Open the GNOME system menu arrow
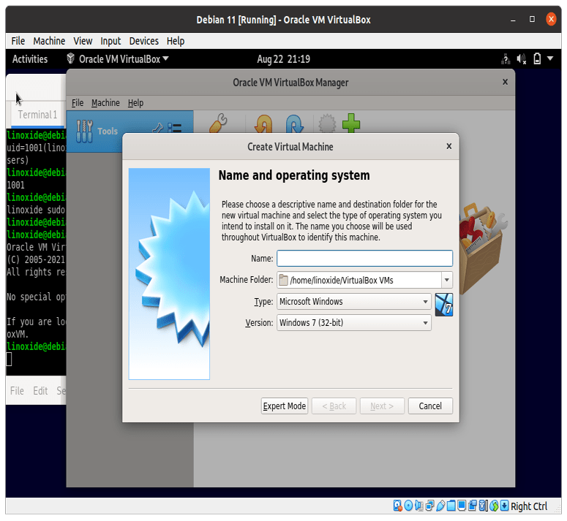Image resolution: width=567 pixels, height=521 pixels. click(x=550, y=58)
